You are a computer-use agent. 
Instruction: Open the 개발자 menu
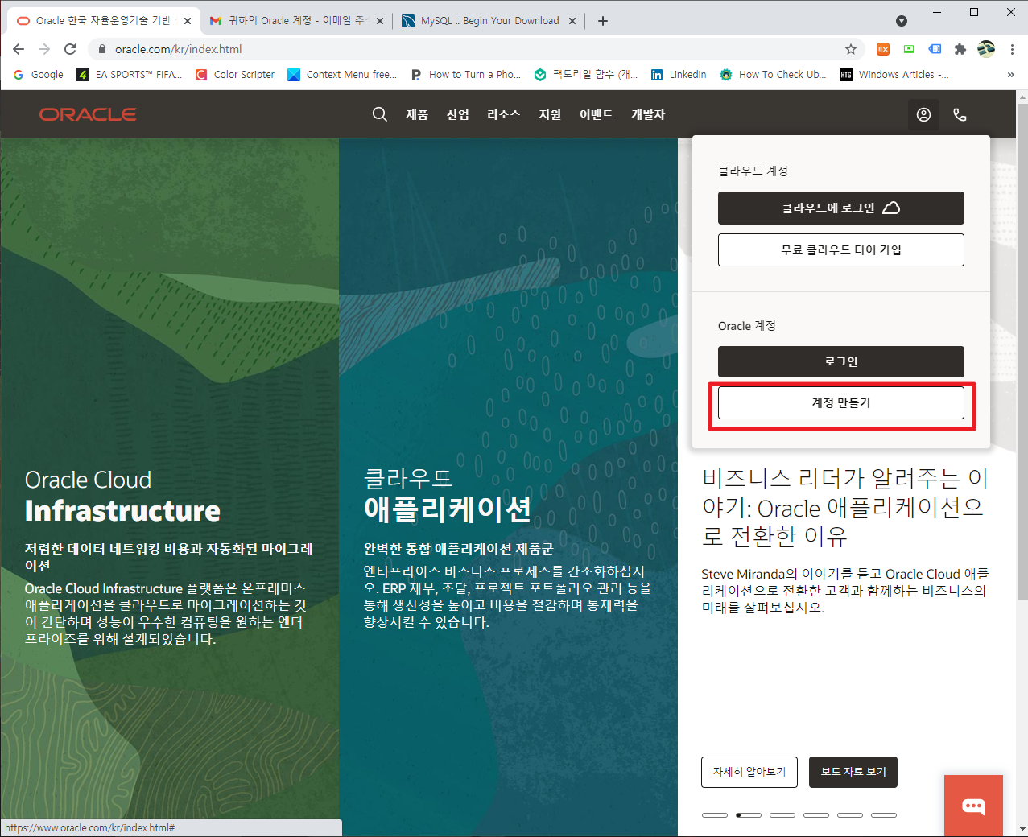point(648,114)
